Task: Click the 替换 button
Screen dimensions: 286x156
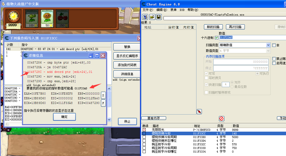Action: point(127,47)
